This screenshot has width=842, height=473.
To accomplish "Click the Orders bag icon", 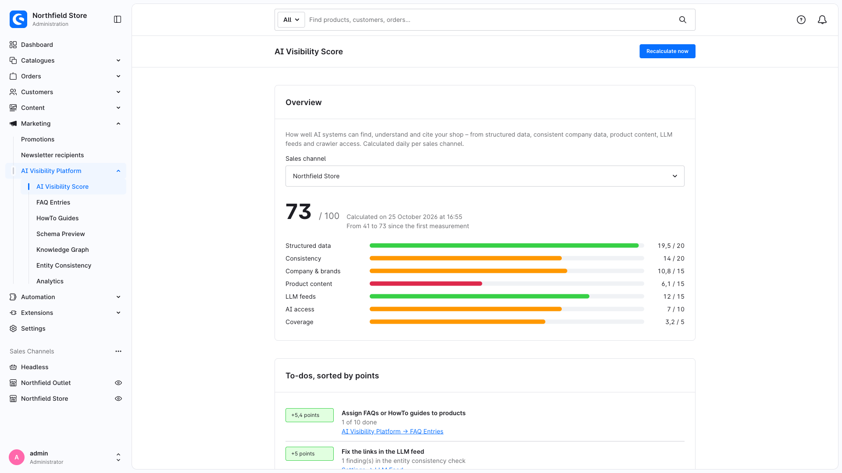I will (13, 76).
